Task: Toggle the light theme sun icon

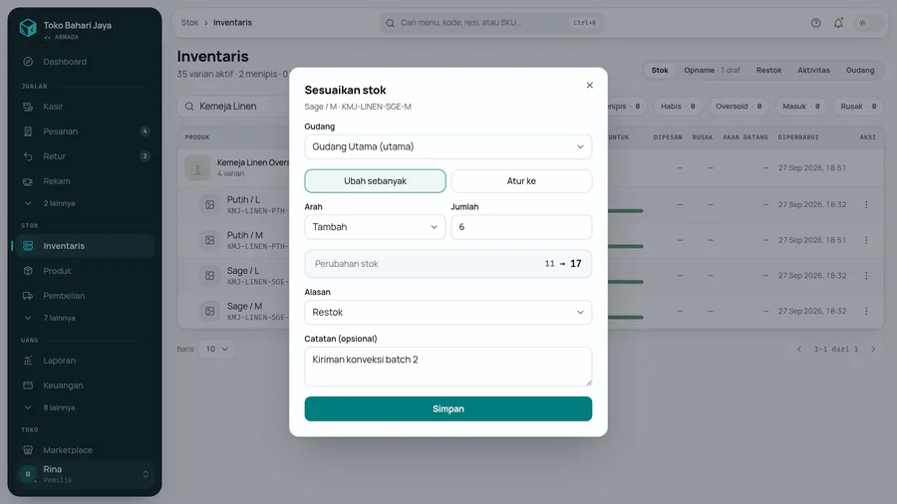Action: (862, 23)
